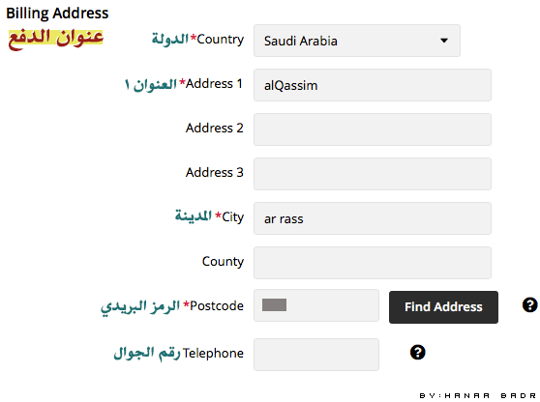Click the highlighted Arabic billing address title
Viewport: 540px width, 402px height.
pos(55,39)
